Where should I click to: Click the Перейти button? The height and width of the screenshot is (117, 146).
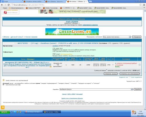point(138,89)
